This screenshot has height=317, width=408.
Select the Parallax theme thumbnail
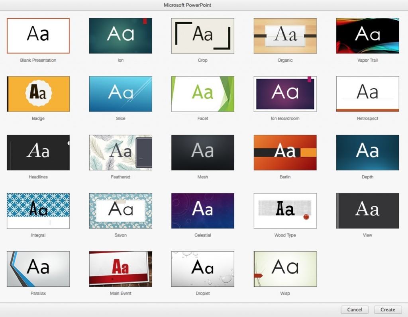[38, 269]
